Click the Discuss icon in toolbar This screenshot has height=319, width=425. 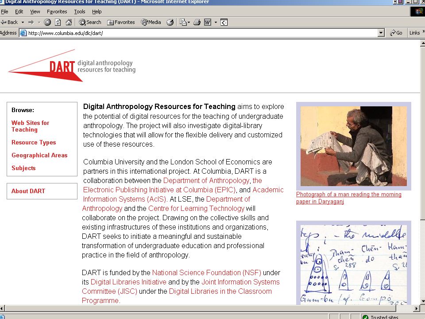click(224, 22)
